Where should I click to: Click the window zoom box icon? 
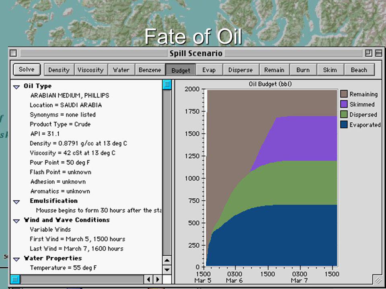pos(369,53)
